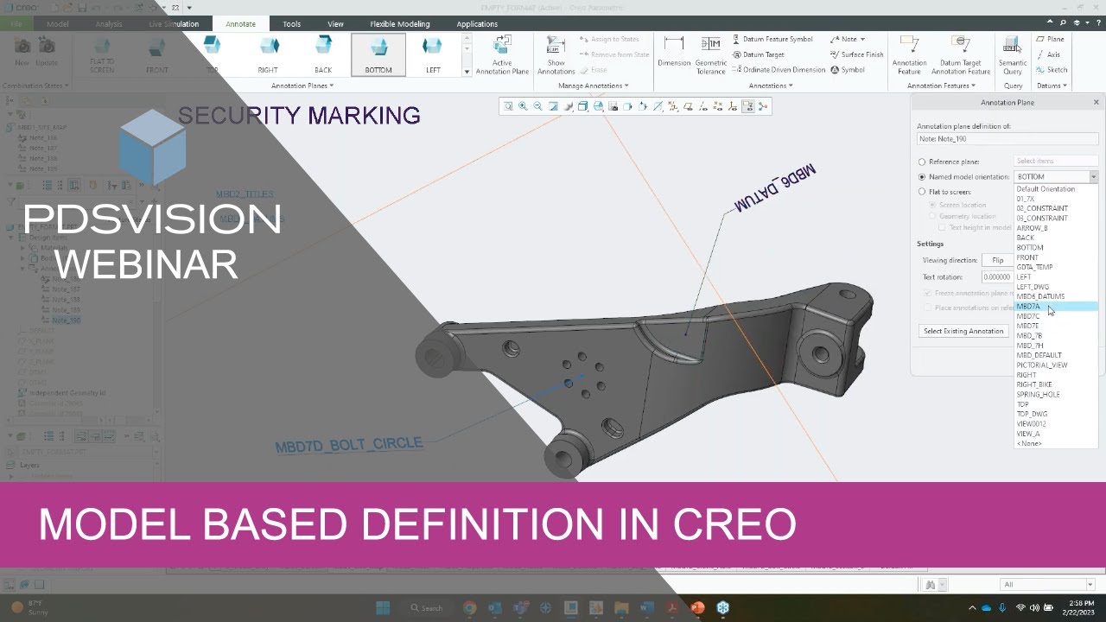Click the MBD7D_BOLT_CIRCLE annotation in the model
1106x622 pixels.
tap(349, 445)
